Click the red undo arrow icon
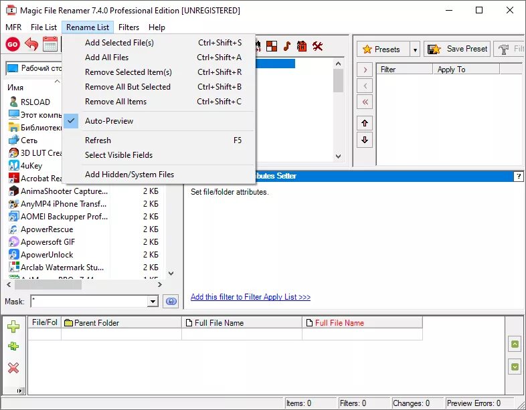 (31, 44)
